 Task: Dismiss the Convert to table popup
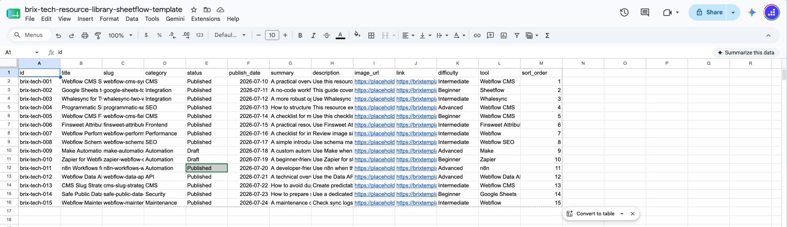(632, 214)
